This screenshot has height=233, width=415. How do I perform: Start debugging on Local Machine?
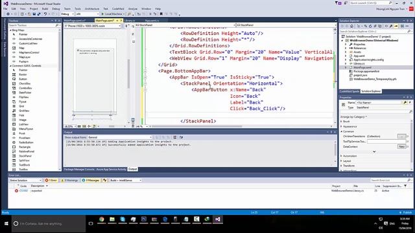pyautogui.click(x=113, y=14)
